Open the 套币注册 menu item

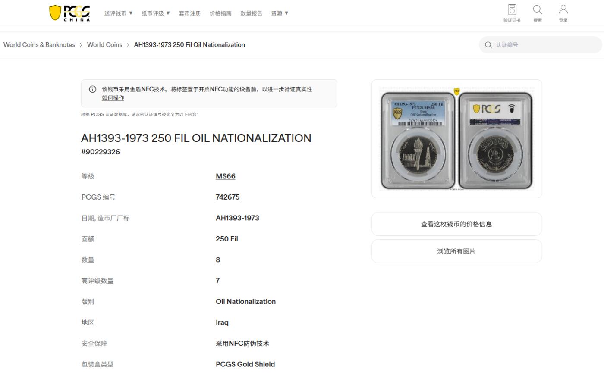point(190,13)
